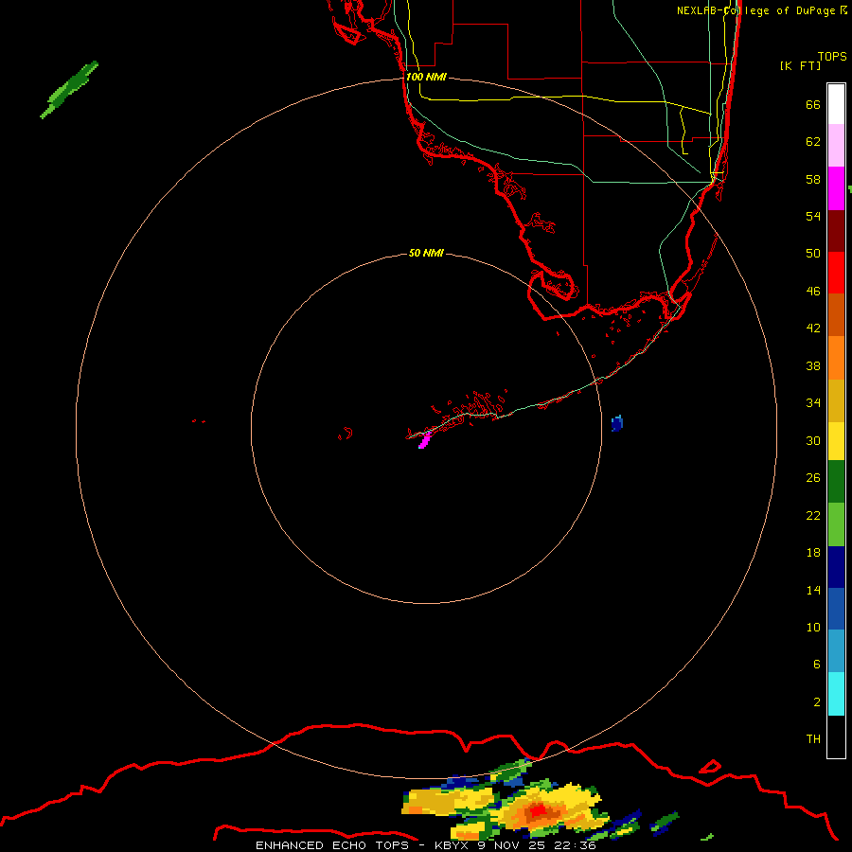Click the "18" scale label

pyautogui.click(x=813, y=553)
